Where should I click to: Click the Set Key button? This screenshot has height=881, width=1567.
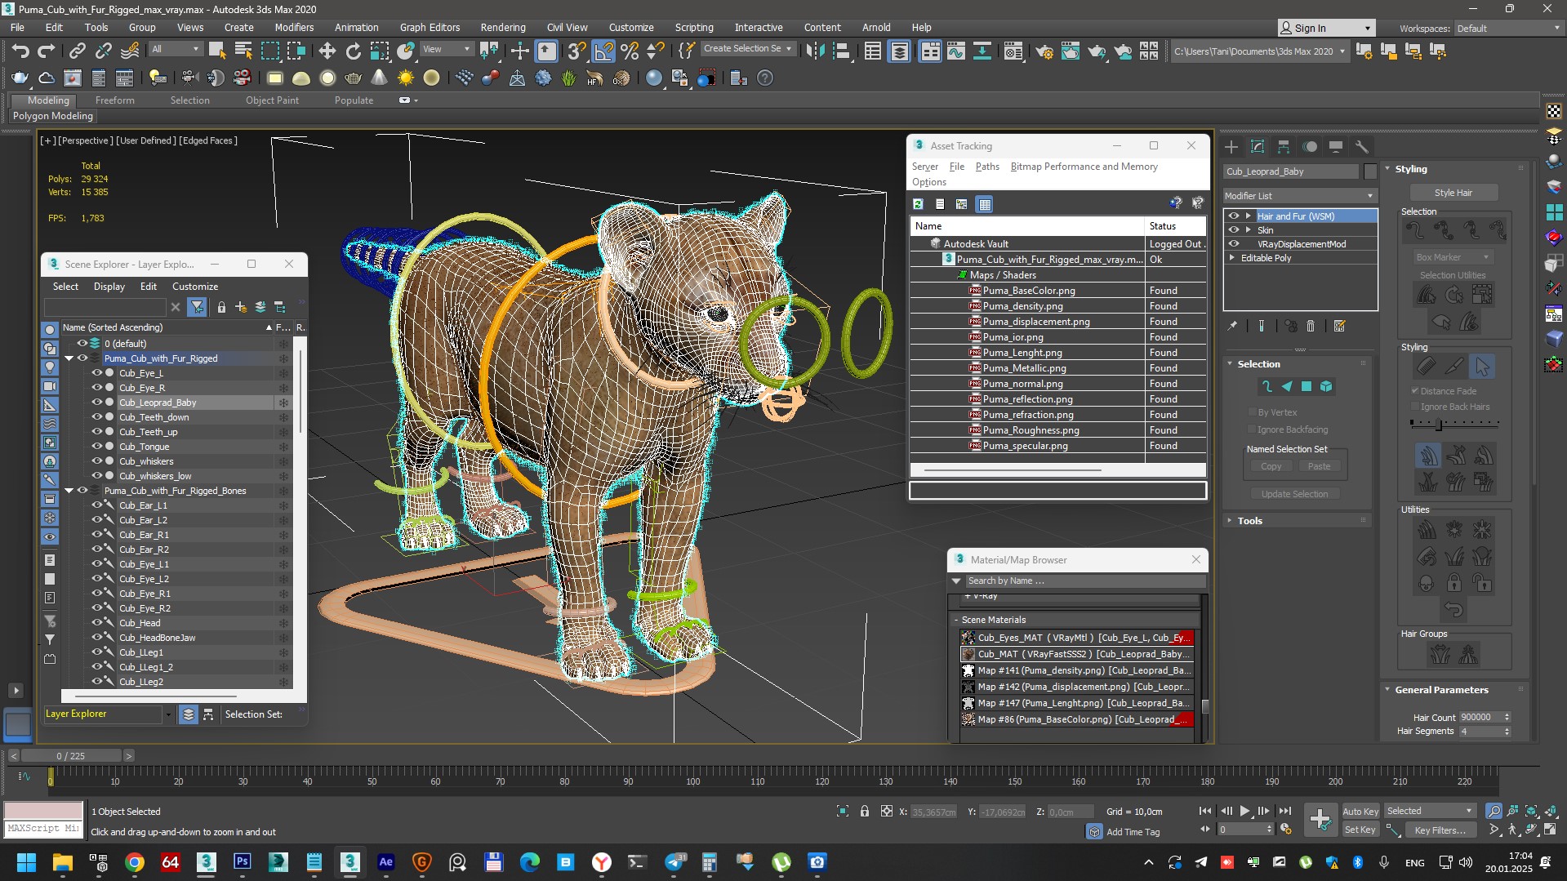click(1360, 830)
